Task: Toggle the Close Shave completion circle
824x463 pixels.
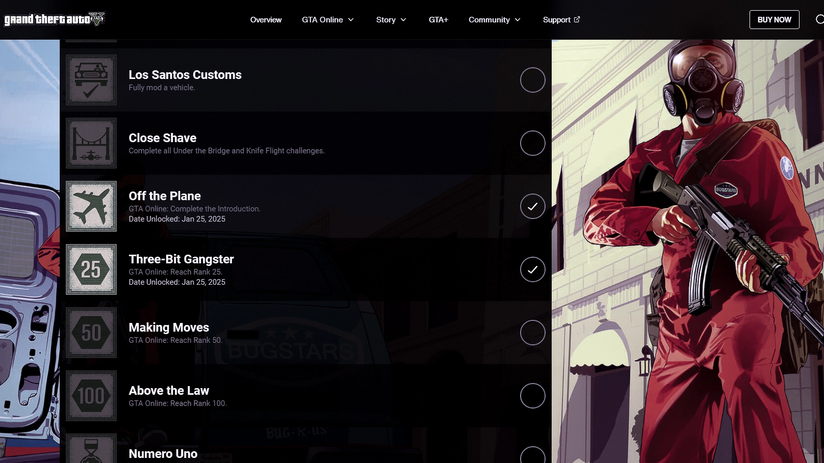Action: click(x=533, y=143)
